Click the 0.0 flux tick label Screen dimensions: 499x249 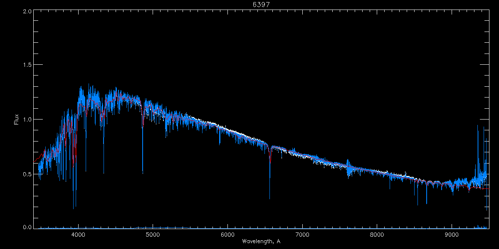[x=27, y=227]
